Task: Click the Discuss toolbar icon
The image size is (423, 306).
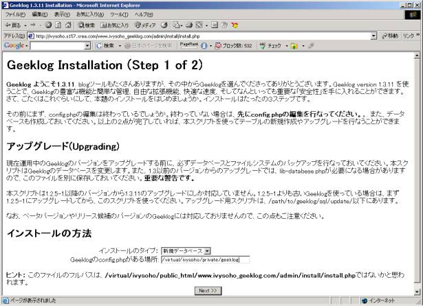Action: [x=215, y=25]
